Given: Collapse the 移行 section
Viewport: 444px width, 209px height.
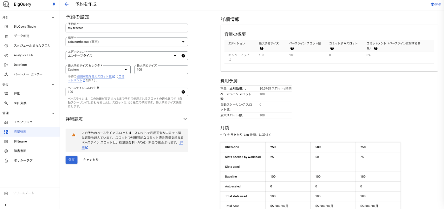Looking at the screenshot, I should 53,84.
